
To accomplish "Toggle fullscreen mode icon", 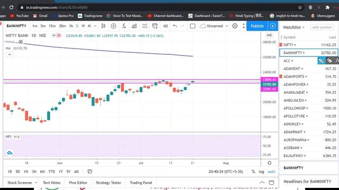I will tap(244, 26).
